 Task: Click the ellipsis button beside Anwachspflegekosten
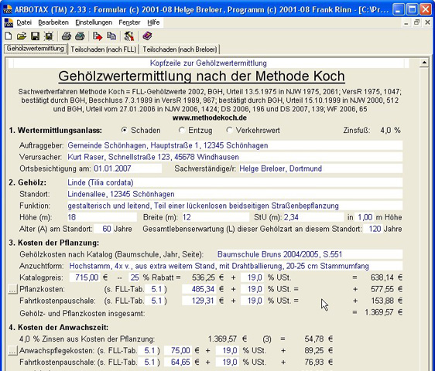tap(12, 351)
